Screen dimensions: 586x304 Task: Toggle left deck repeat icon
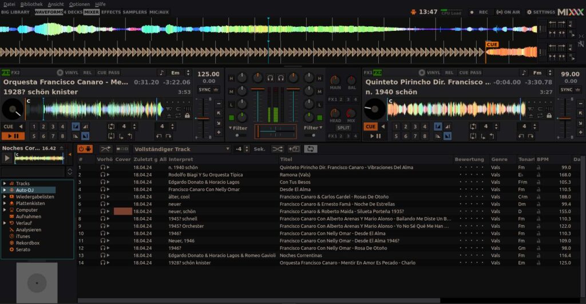[x=179, y=116]
